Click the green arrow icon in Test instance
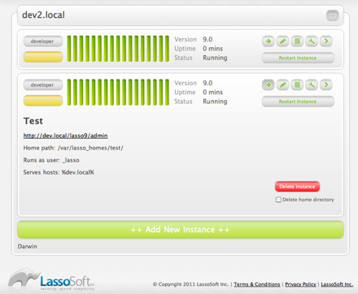The image size is (358, 294). tap(268, 84)
